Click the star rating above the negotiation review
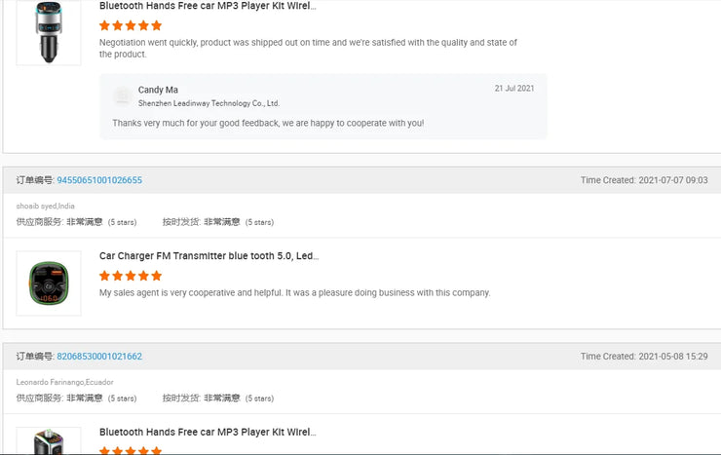The image size is (721, 455). coord(131,25)
